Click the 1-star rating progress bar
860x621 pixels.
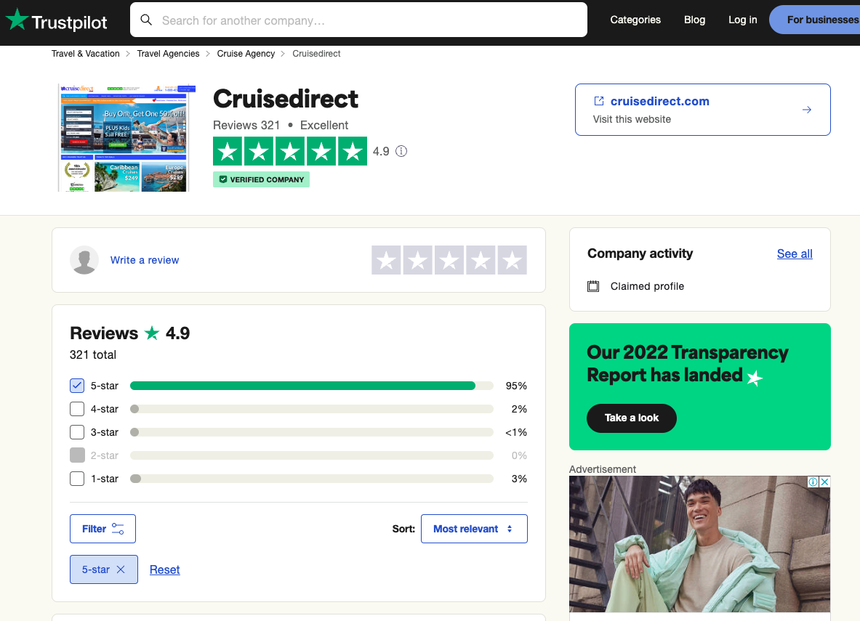pos(312,479)
